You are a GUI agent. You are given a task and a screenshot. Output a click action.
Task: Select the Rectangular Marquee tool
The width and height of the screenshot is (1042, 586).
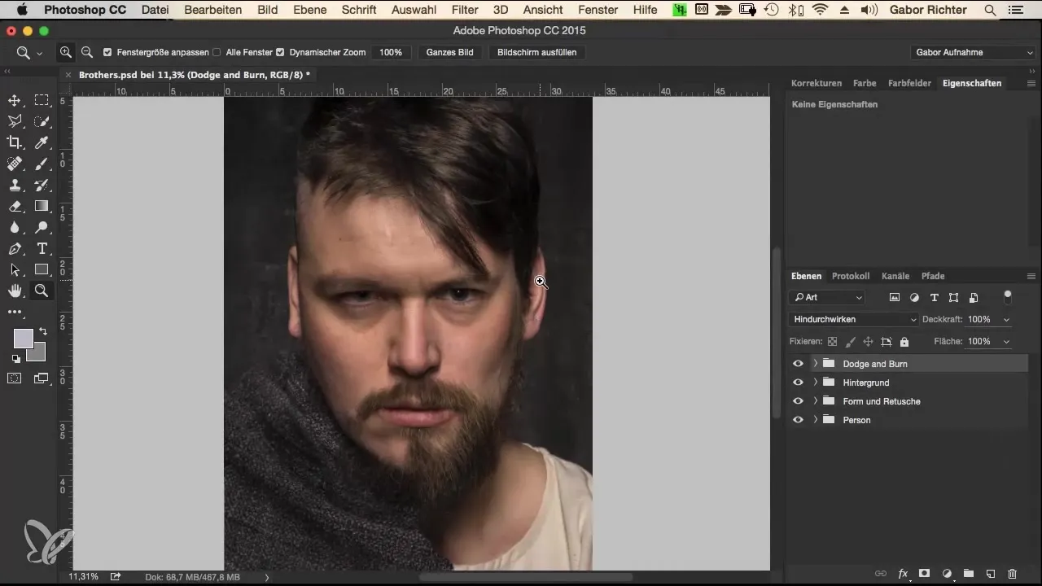coord(42,100)
